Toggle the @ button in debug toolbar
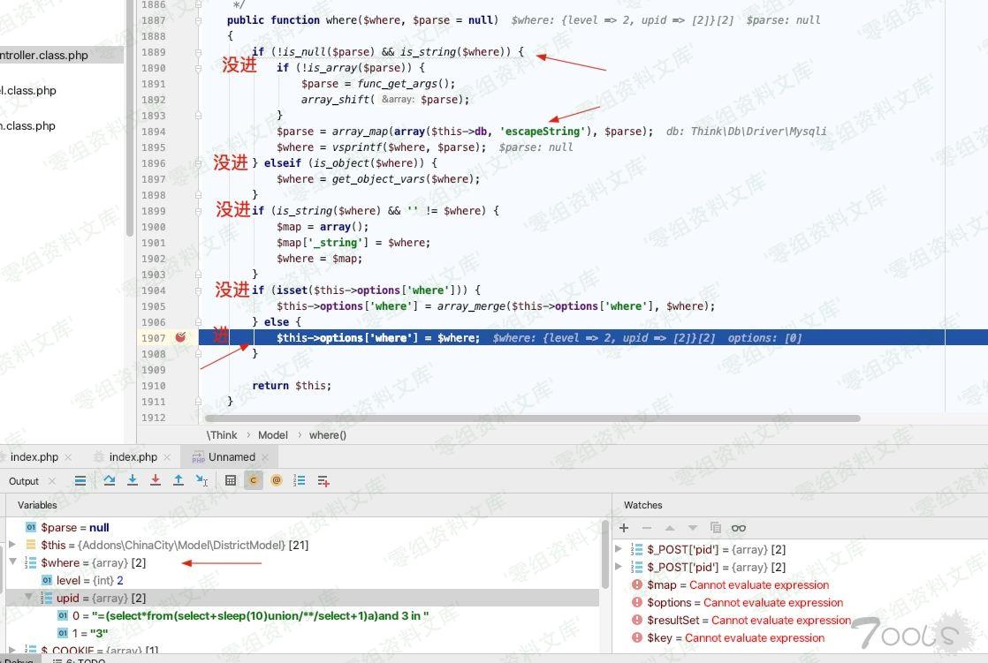This screenshot has width=988, height=663. coord(277,480)
